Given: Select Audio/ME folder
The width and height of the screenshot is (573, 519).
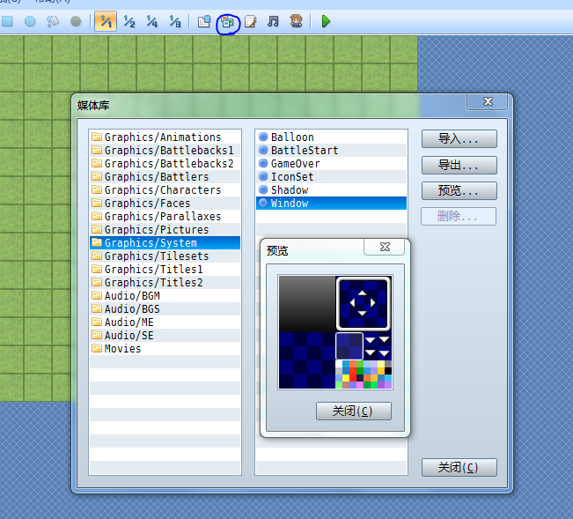Looking at the screenshot, I should pos(165,322).
